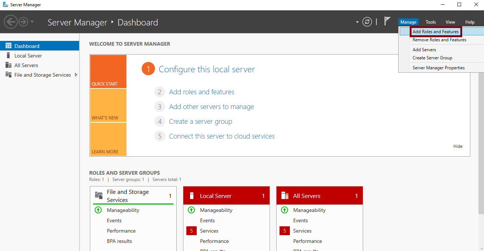Click the Hide link in welcome tile
Viewport: 484px width, 251px height.
tap(458, 146)
